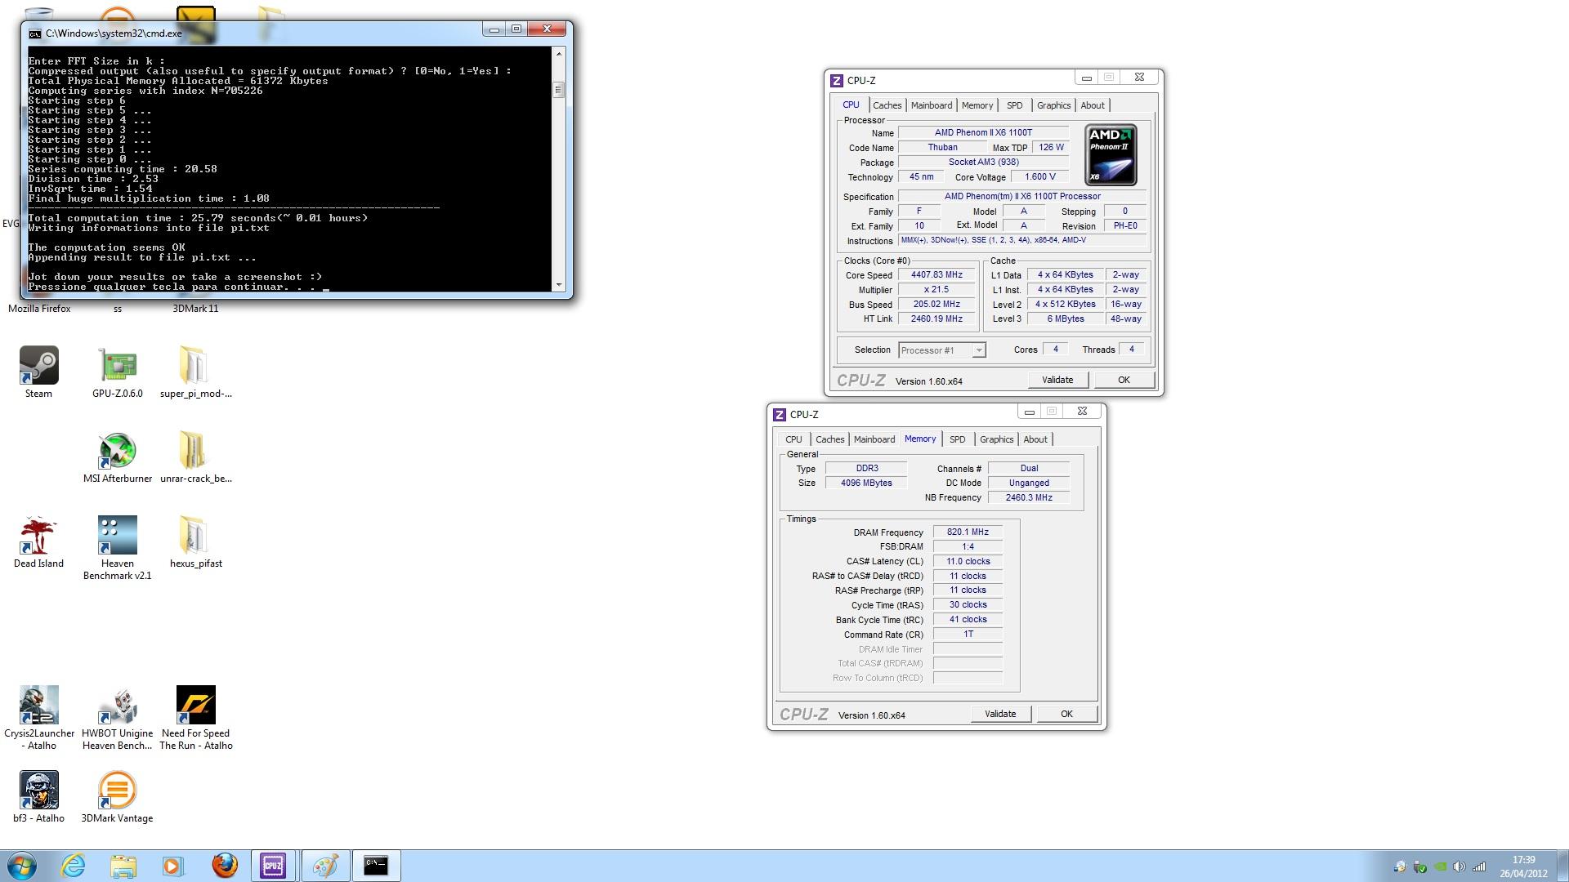The image size is (1569, 882).
Task: Launch Internet Explorer from the taskbar
Action: pyautogui.click(x=74, y=866)
